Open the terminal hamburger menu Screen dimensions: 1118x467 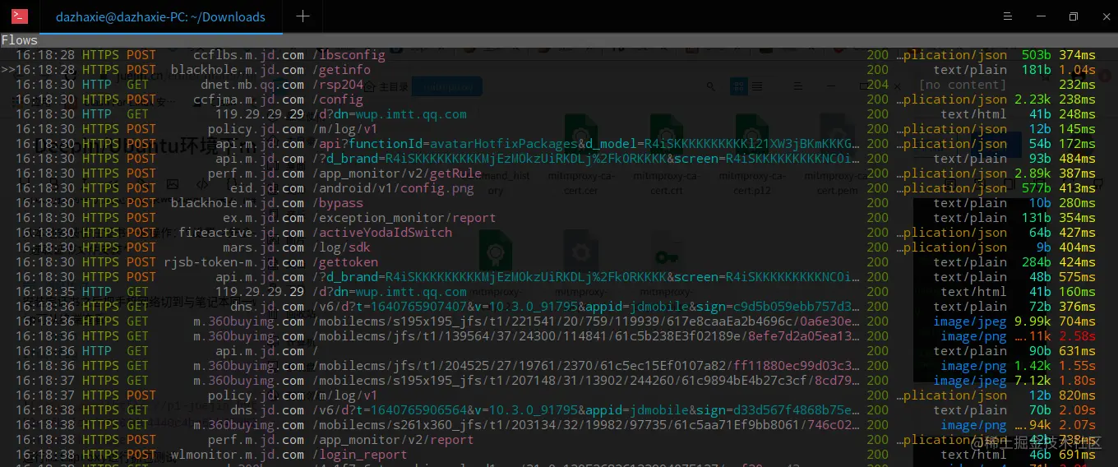[x=1009, y=16]
